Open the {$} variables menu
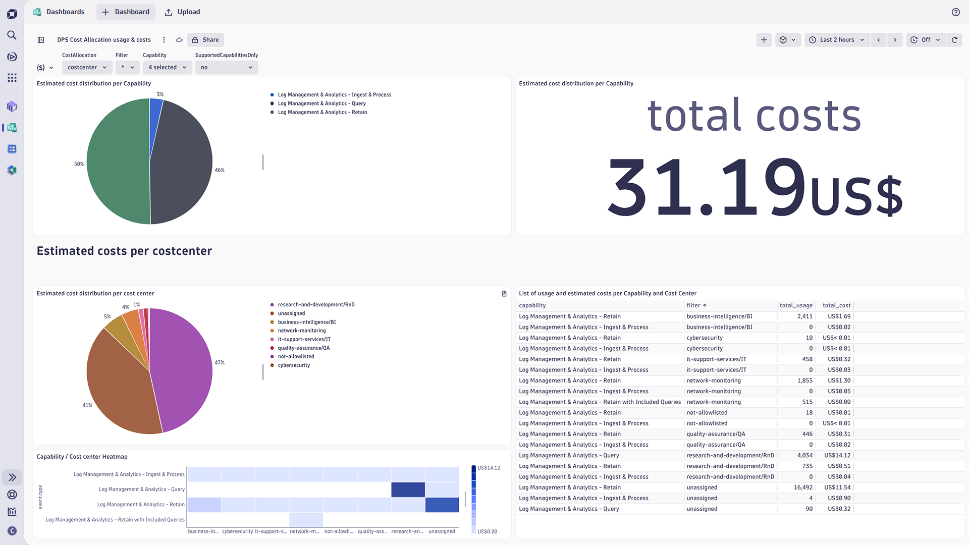The height and width of the screenshot is (545, 969). (44, 67)
